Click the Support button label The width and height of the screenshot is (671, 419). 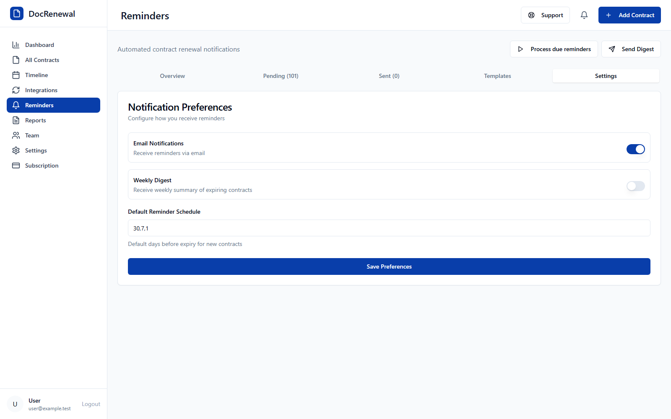coord(552,15)
